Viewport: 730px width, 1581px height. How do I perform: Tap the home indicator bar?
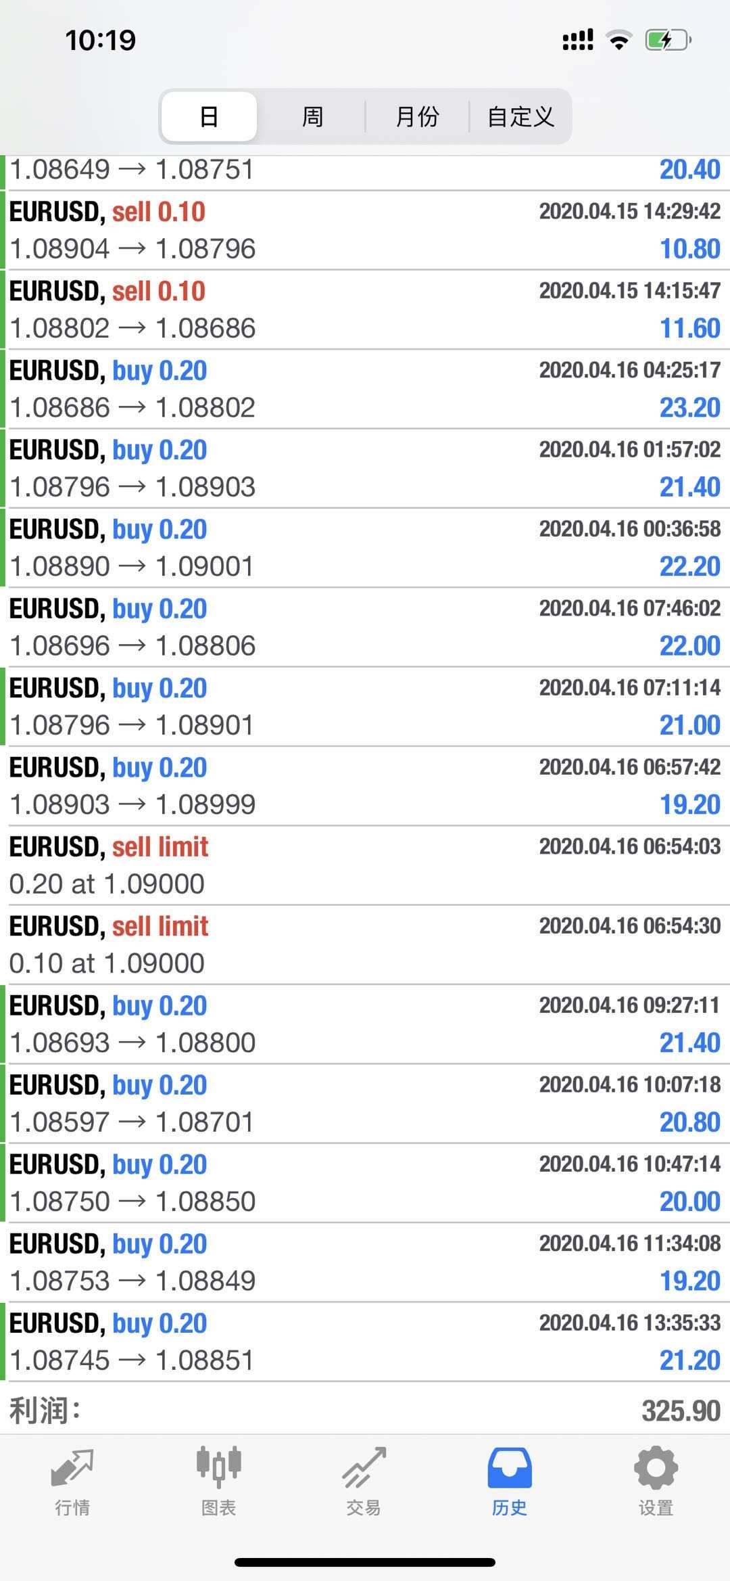[365, 1562]
